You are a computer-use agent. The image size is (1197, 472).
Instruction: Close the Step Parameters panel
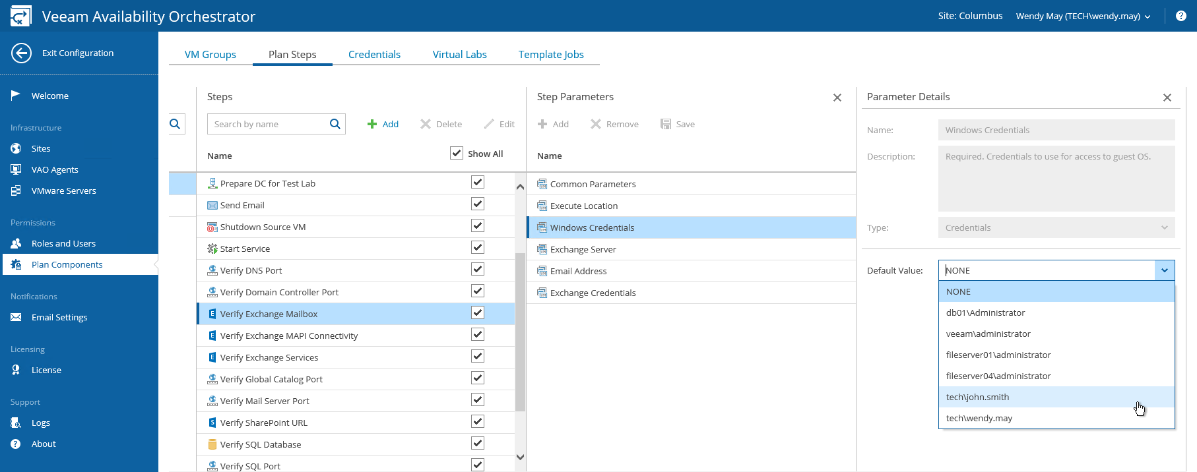tap(837, 98)
